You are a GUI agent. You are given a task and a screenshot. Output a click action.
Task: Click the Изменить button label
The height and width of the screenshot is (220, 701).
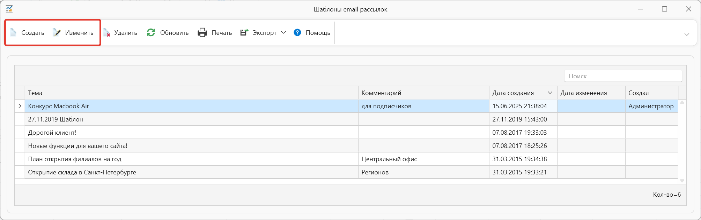click(x=79, y=33)
